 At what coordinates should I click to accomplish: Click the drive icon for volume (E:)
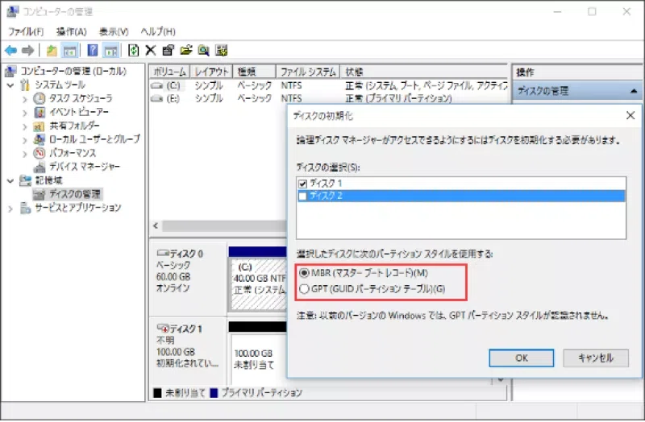[156, 99]
